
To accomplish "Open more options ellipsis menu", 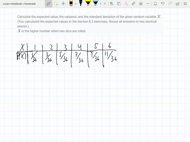I will [148, 4].
